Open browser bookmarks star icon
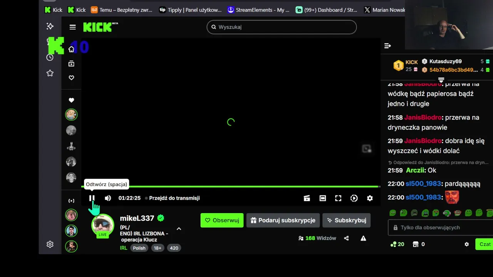 click(50, 73)
